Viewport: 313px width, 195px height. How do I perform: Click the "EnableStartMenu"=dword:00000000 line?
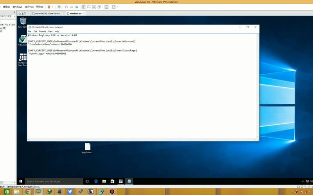(x=50, y=44)
